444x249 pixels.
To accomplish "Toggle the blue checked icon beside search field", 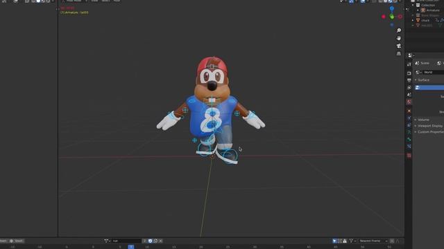I will click(150, 241).
